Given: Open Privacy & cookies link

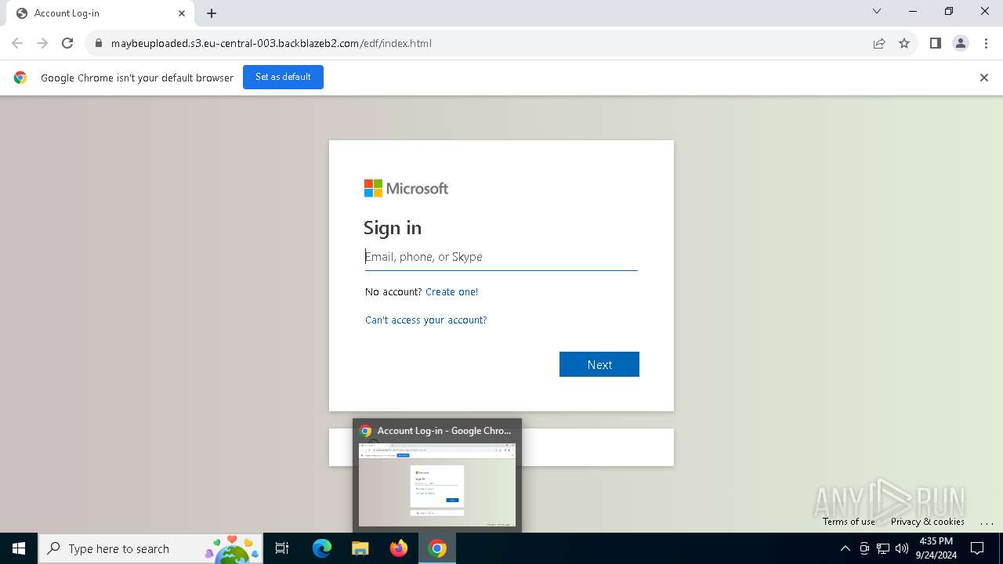Looking at the screenshot, I should tap(928, 522).
